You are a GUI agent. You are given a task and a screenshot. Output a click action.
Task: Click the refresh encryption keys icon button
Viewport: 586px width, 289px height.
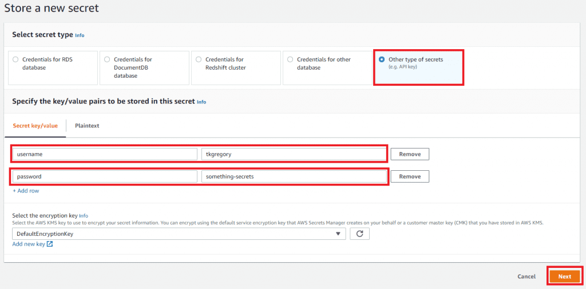click(x=359, y=234)
